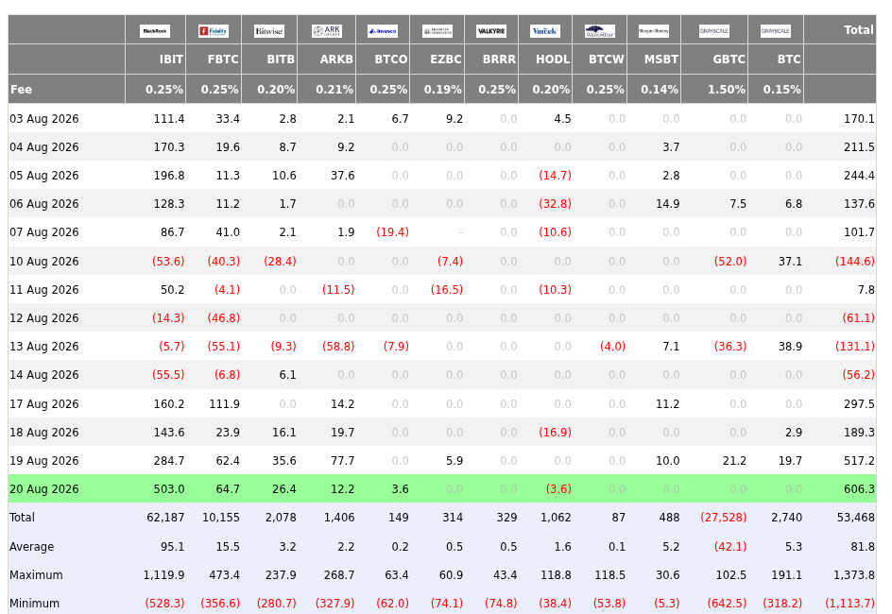Click the BTCO (19.4) value
The width and height of the screenshot is (892, 614).
coord(392,232)
